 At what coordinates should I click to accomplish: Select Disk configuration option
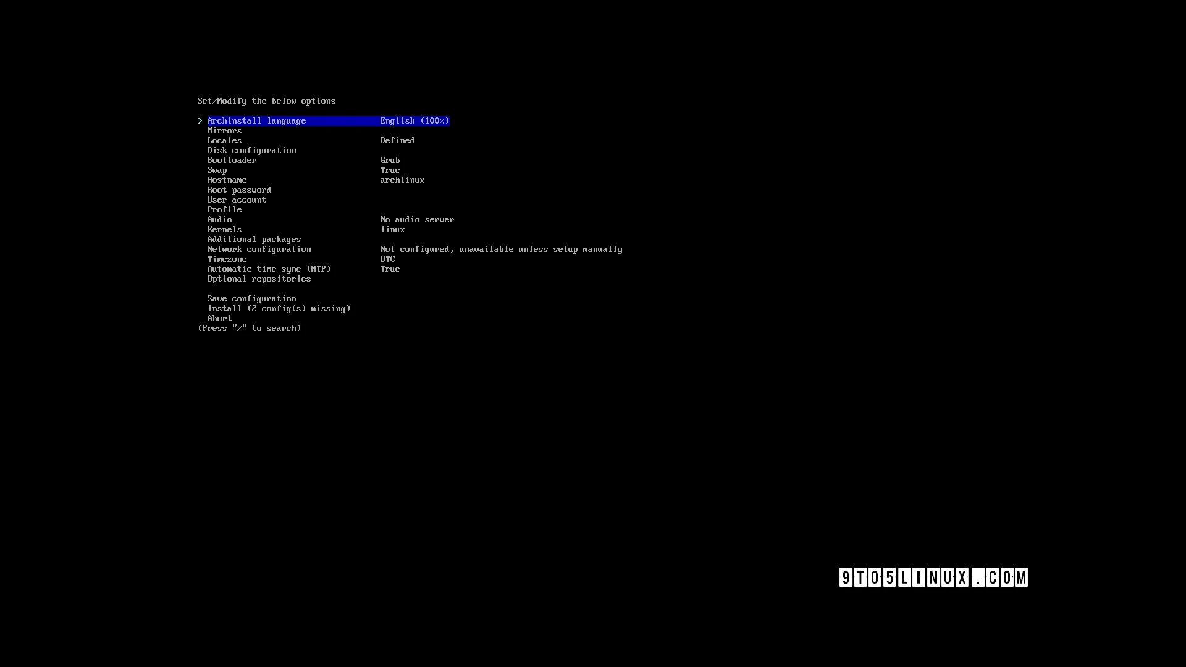point(251,150)
